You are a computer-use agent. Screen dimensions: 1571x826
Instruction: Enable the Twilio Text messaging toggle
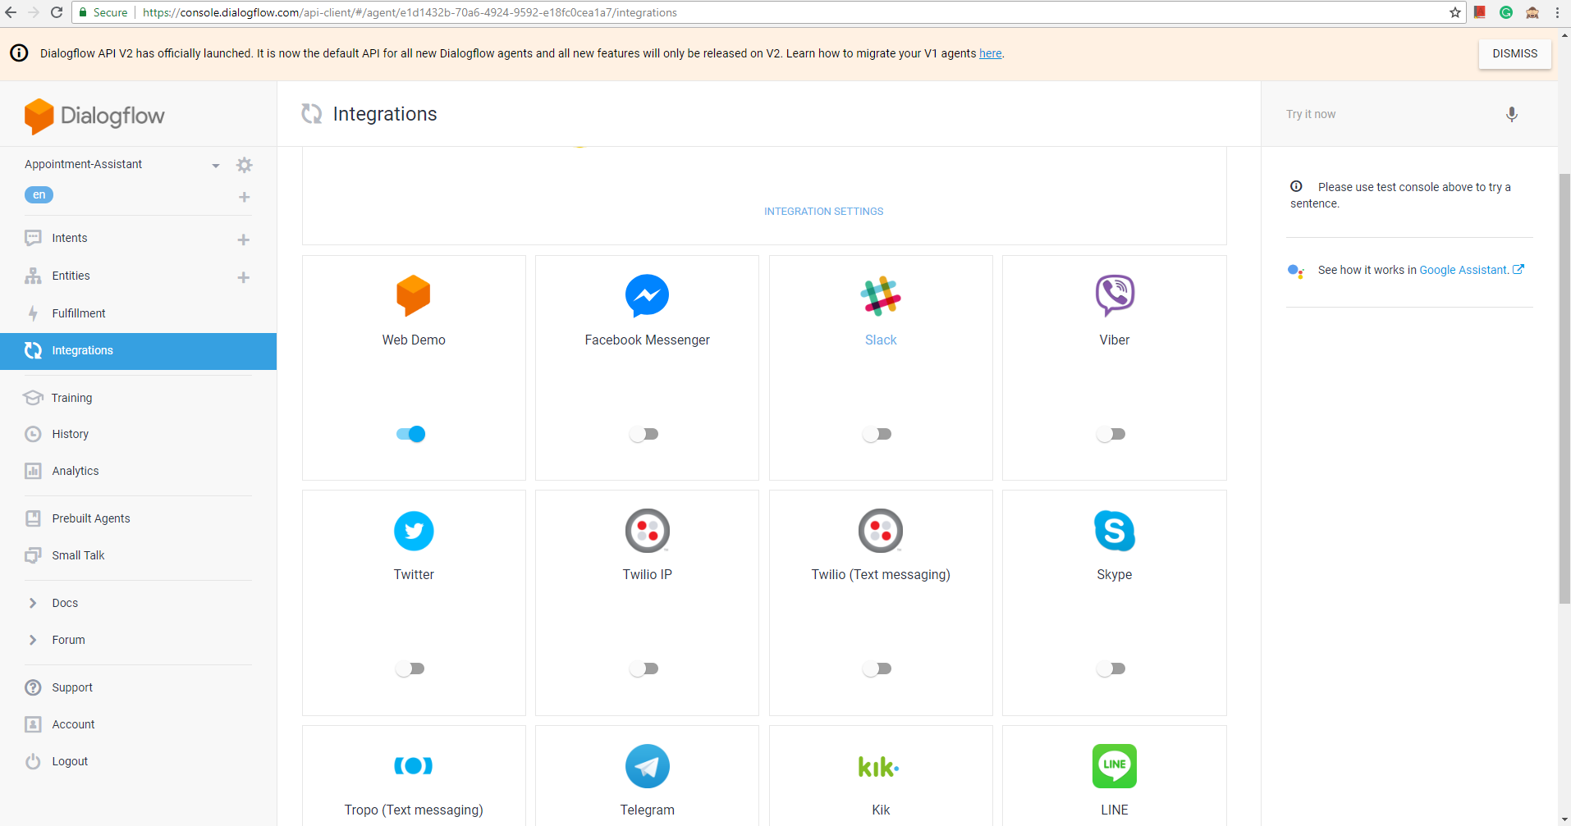click(877, 669)
